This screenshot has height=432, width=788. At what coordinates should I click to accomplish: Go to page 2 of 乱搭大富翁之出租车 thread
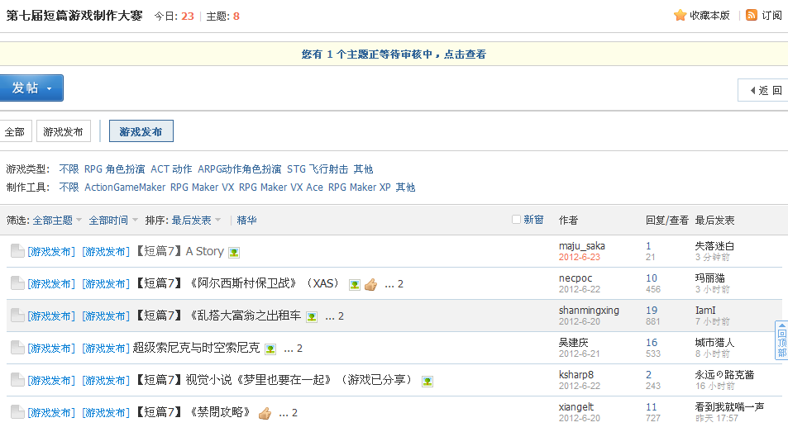coord(341,316)
